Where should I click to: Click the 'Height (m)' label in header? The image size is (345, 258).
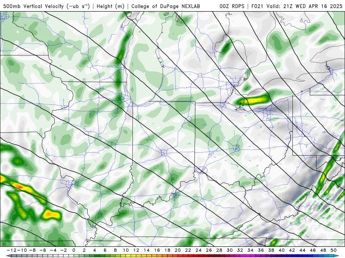coord(111,6)
